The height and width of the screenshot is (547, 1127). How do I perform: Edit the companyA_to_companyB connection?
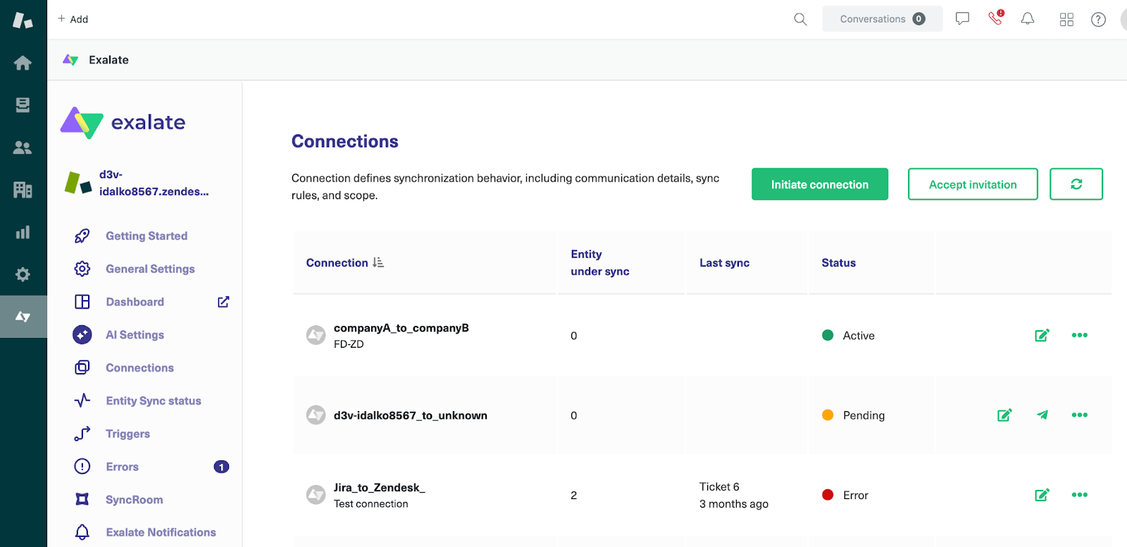point(1042,335)
